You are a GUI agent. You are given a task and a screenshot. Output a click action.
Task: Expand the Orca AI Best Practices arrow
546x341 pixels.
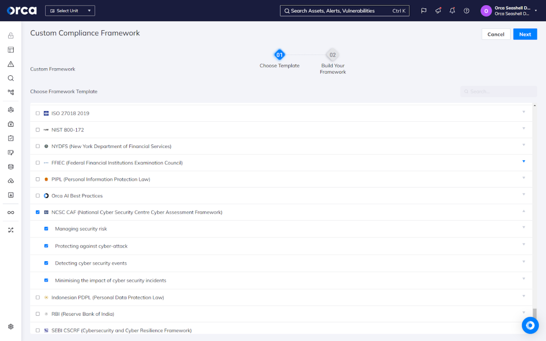coord(524,194)
